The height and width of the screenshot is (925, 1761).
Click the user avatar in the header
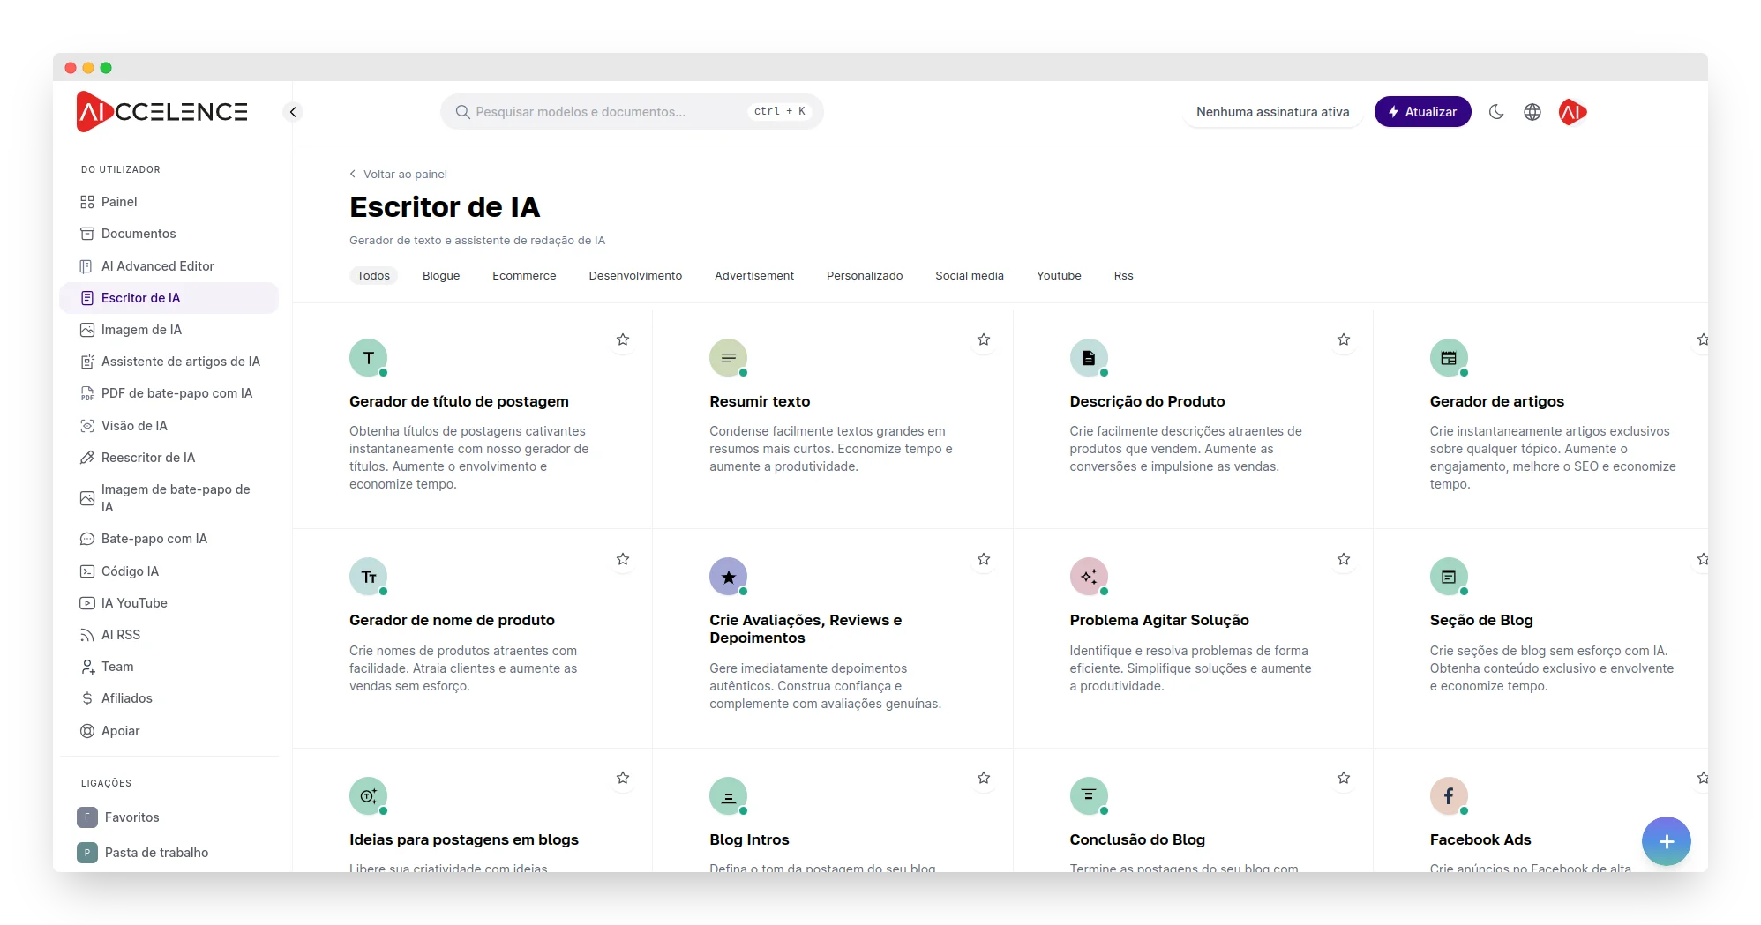point(1572,112)
